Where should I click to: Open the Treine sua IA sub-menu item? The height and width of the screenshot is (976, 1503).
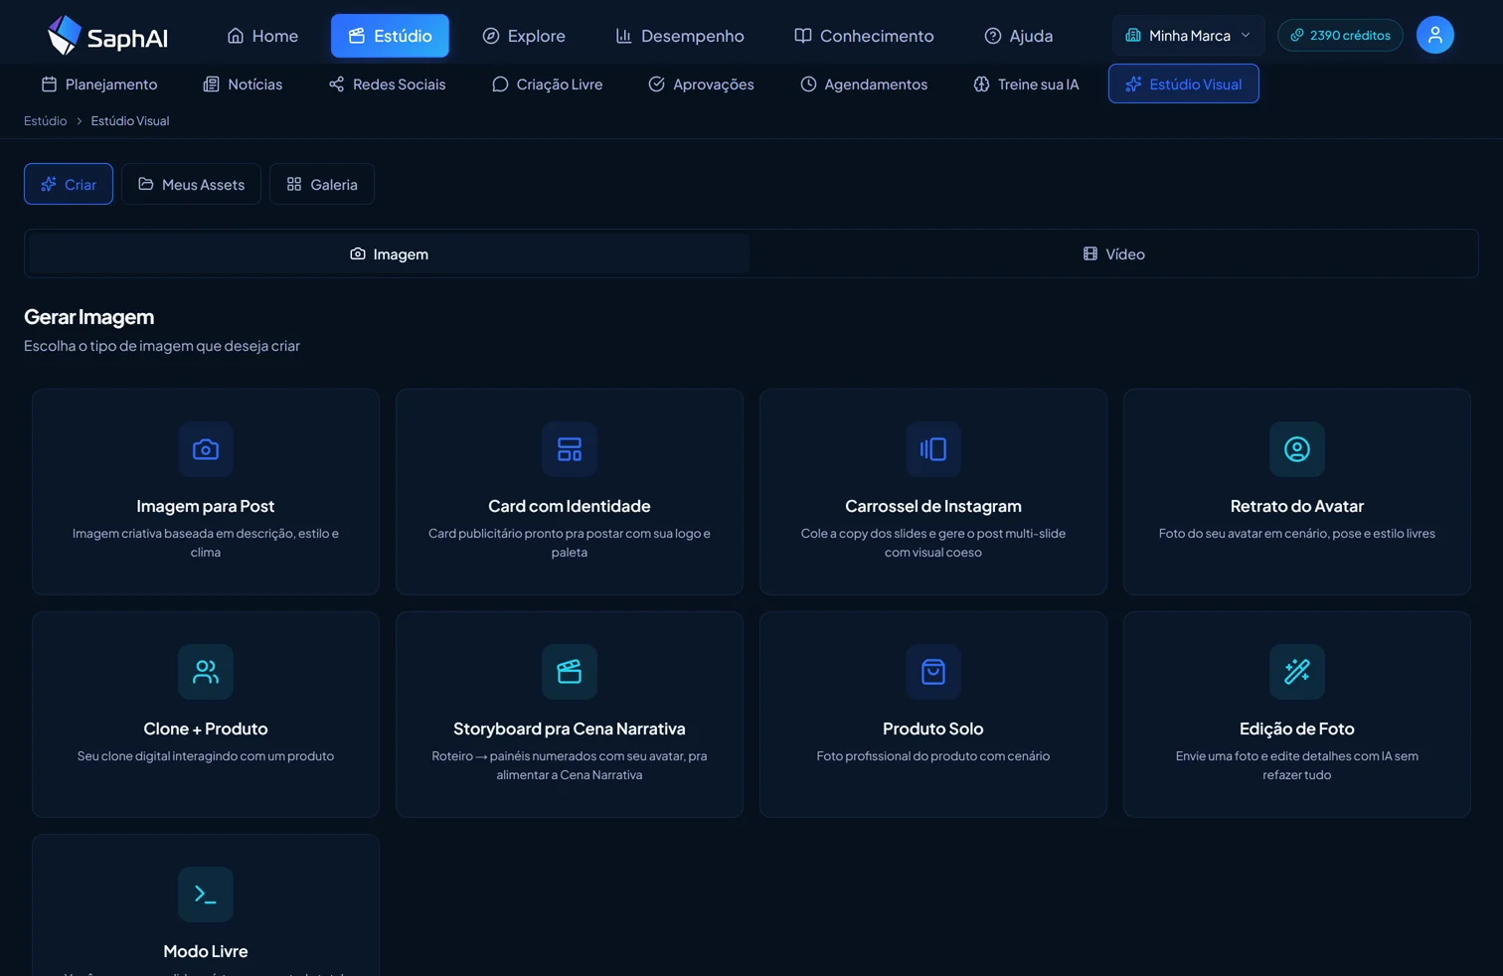click(x=1026, y=84)
